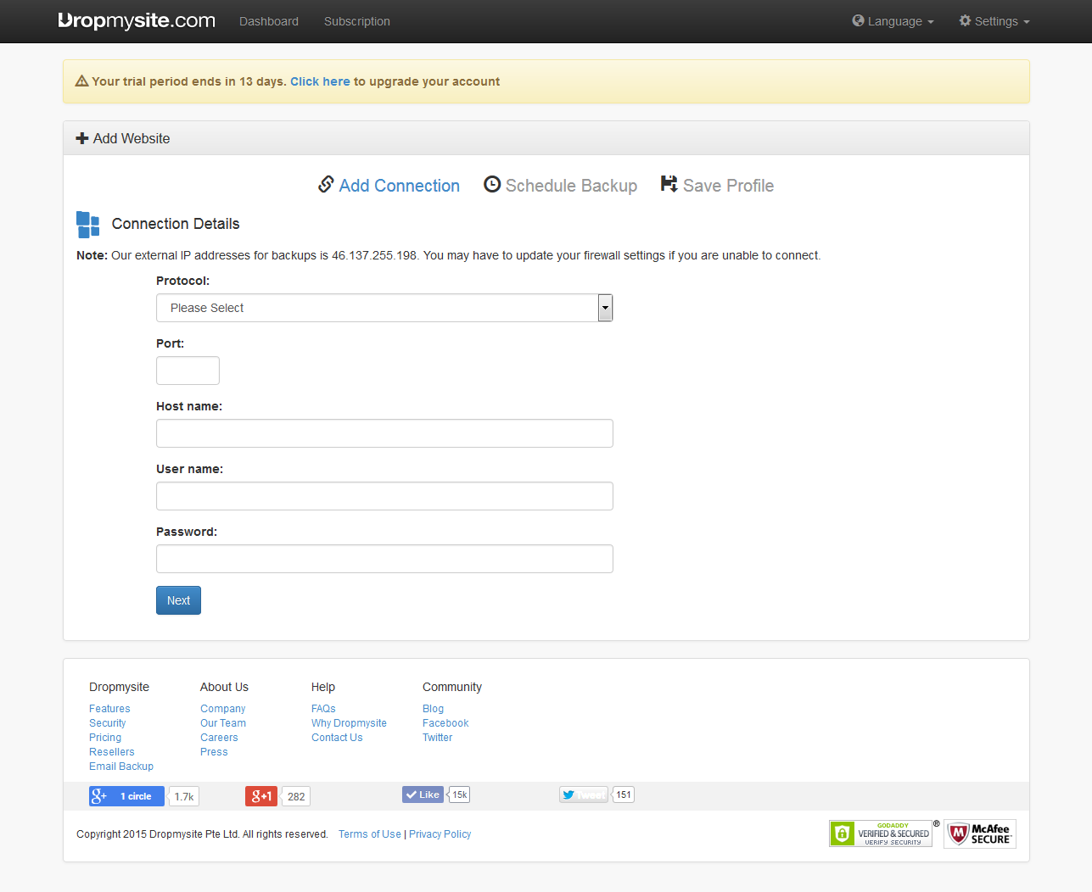Open the FAQs footer link
Viewport: 1092px width, 892px height.
tap(323, 709)
